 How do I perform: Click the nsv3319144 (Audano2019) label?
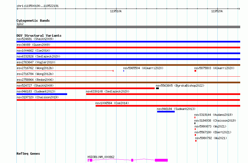[x=213, y=115]
